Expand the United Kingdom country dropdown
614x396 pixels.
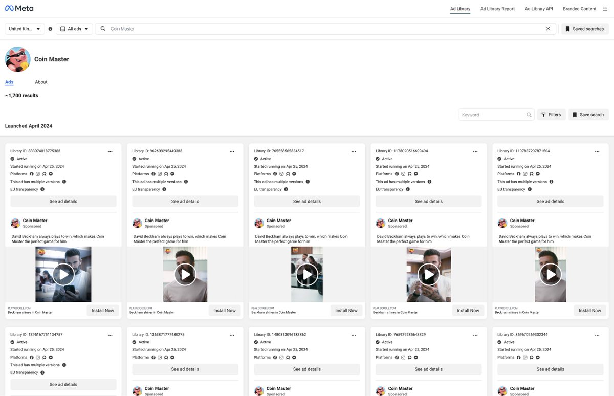coord(25,29)
